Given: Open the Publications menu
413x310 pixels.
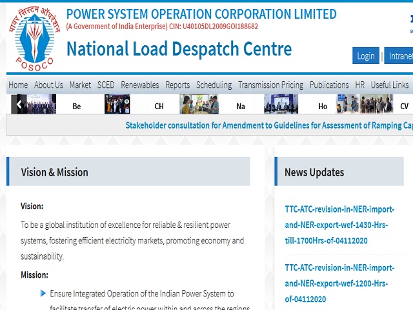Looking at the screenshot, I should (x=329, y=85).
